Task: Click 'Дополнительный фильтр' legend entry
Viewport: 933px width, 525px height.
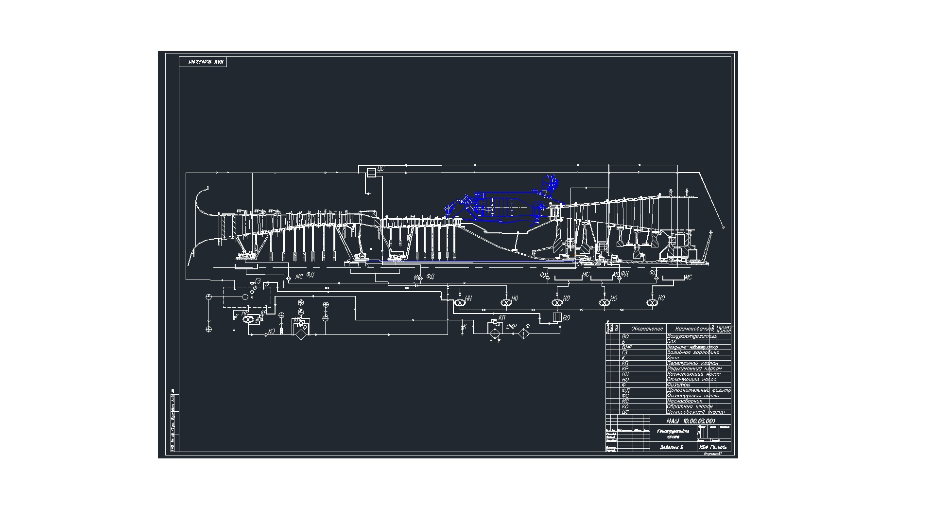Action: click(x=699, y=390)
